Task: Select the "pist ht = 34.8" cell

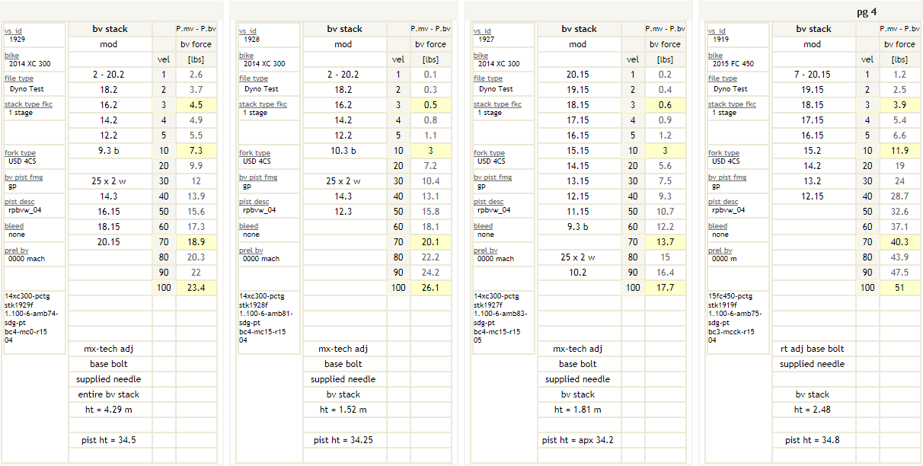Action: point(813,440)
